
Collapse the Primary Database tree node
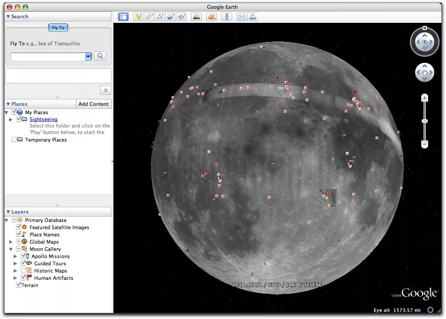click(6, 220)
